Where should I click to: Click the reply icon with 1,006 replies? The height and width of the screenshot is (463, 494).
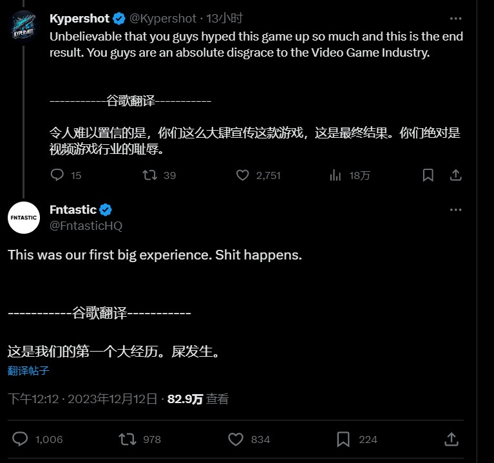[x=20, y=439]
